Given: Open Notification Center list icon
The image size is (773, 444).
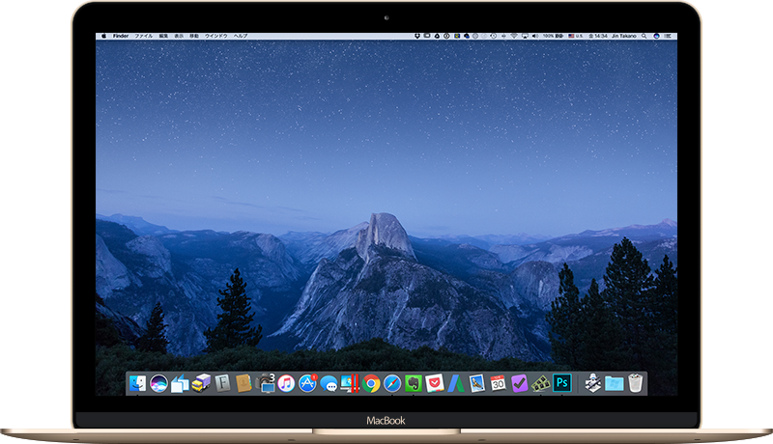Looking at the screenshot, I should pyautogui.click(x=669, y=36).
